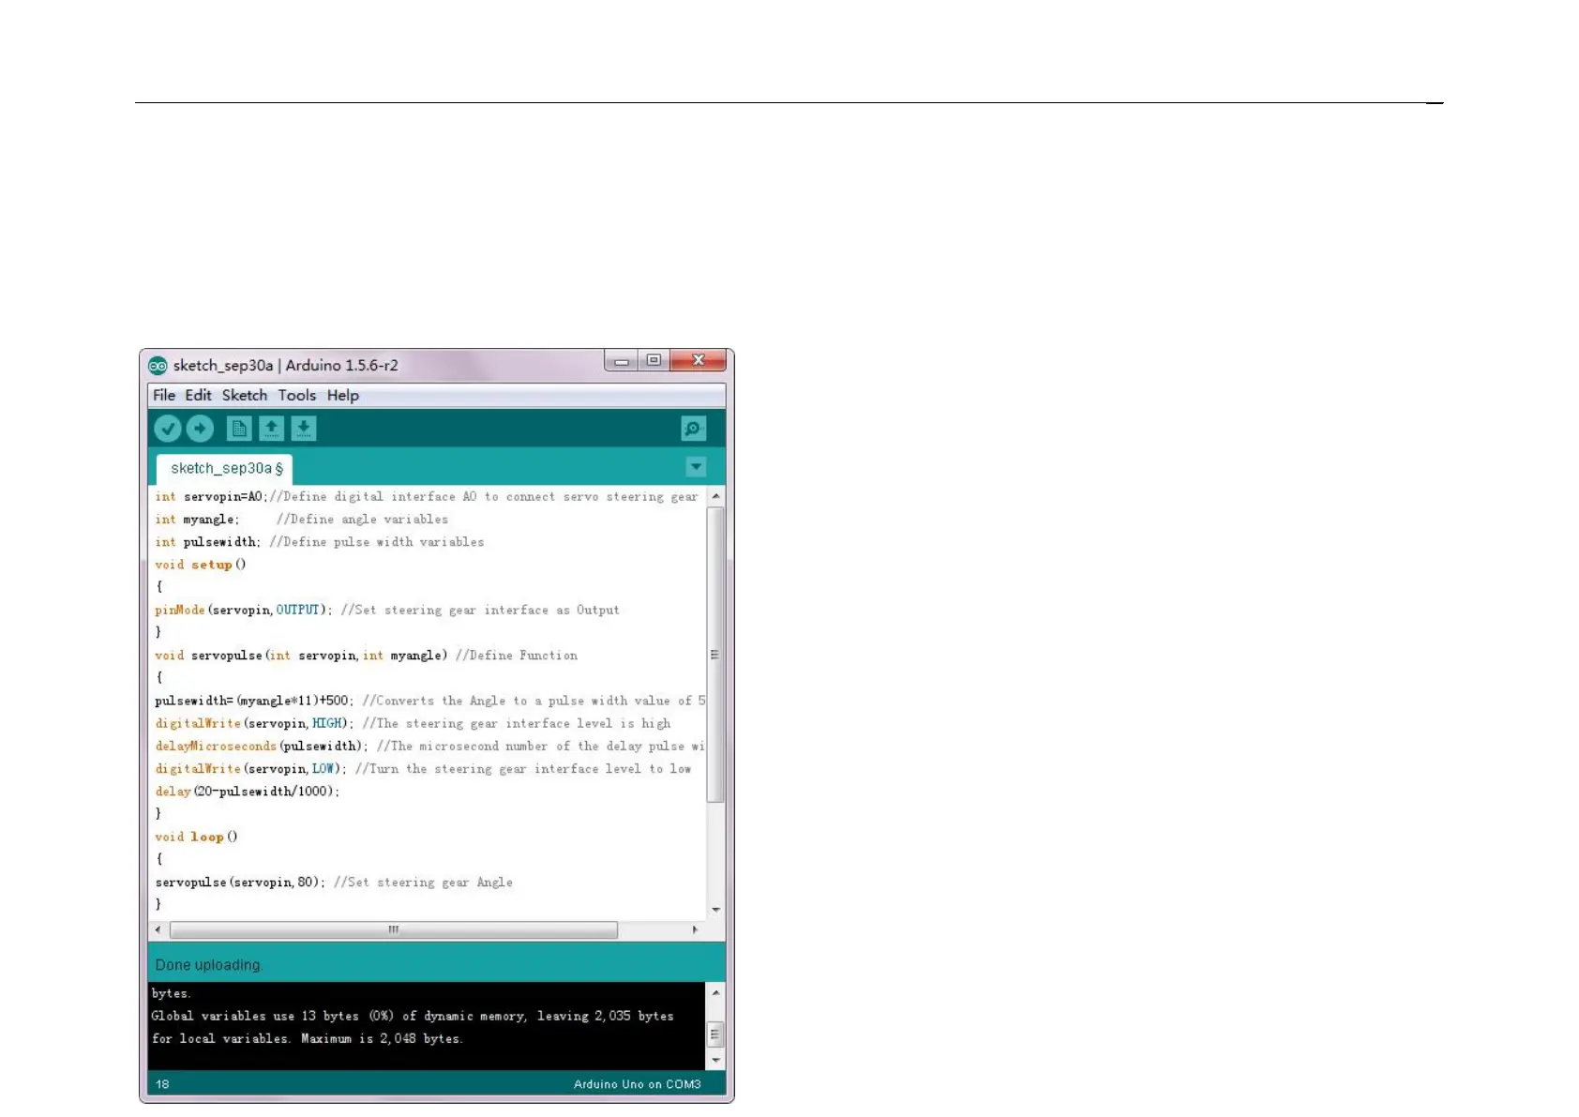This screenshot has height=1117, width=1579.
Task: Click the 'void servopulse' function definition line
Action: (x=367, y=656)
